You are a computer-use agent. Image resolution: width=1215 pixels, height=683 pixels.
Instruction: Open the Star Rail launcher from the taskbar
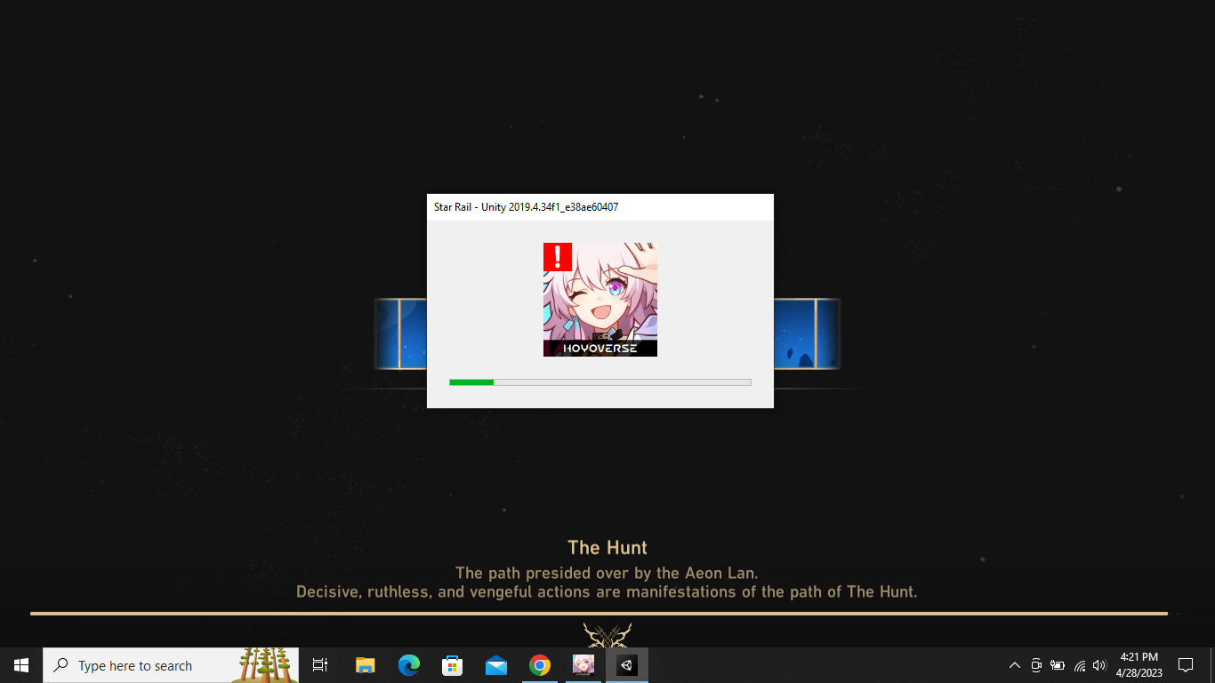tap(583, 664)
